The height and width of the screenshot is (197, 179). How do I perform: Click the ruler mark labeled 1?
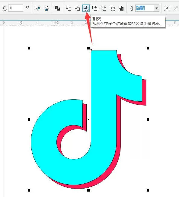click(38, 23)
